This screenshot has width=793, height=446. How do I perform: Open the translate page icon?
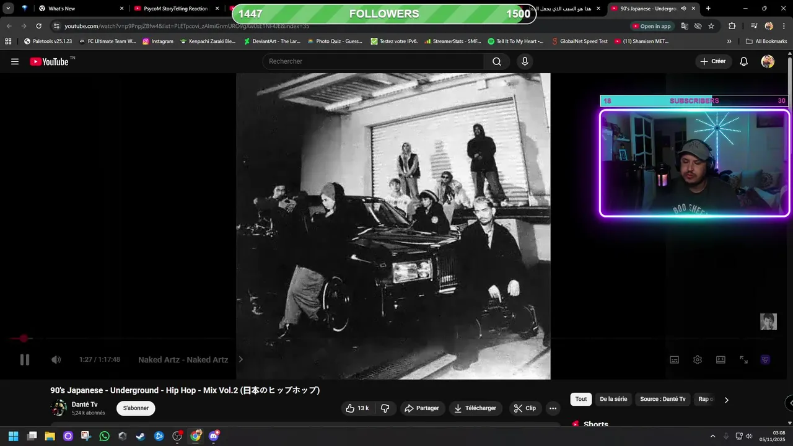click(x=685, y=26)
